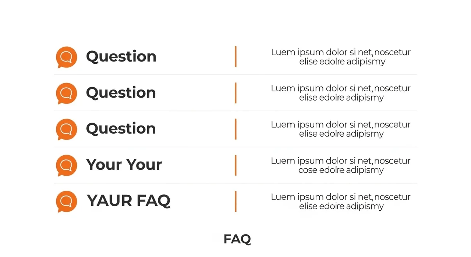Image resolution: width=471 pixels, height=257 pixels.
Task: Select the third Question heading
Action: pyautogui.click(x=121, y=128)
